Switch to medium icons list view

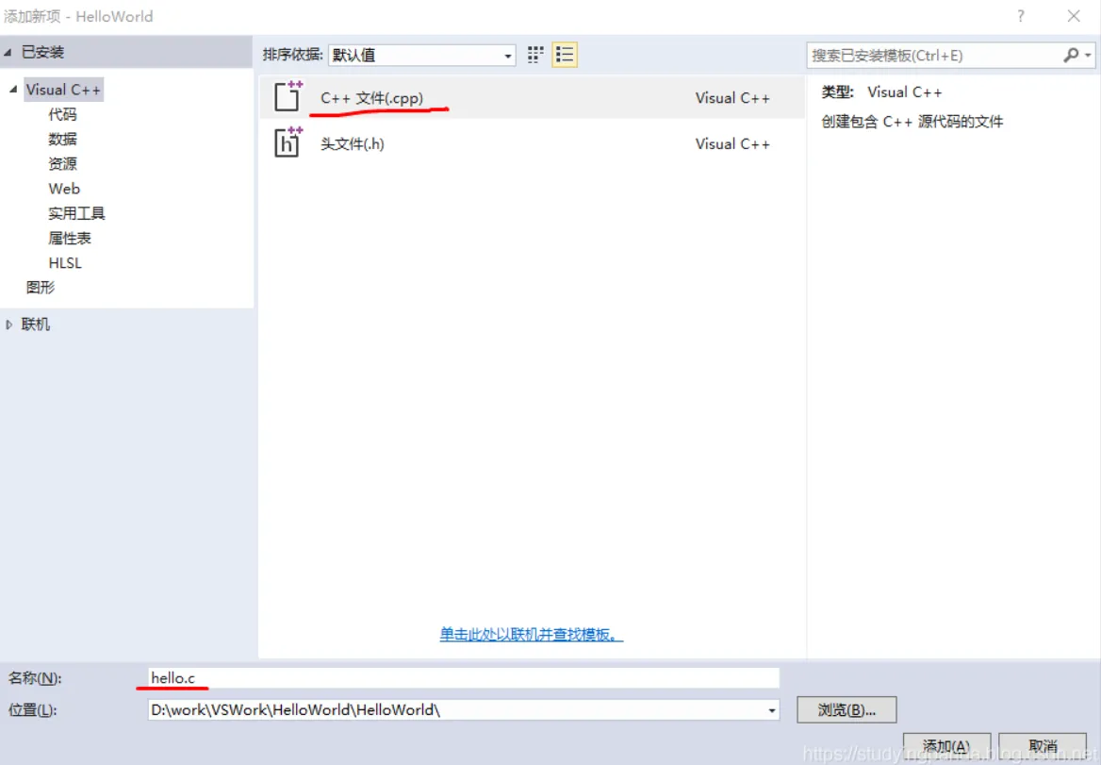pos(565,55)
